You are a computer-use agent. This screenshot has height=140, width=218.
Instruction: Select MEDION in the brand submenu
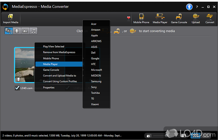pyautogui.click(x=96, y=76)
